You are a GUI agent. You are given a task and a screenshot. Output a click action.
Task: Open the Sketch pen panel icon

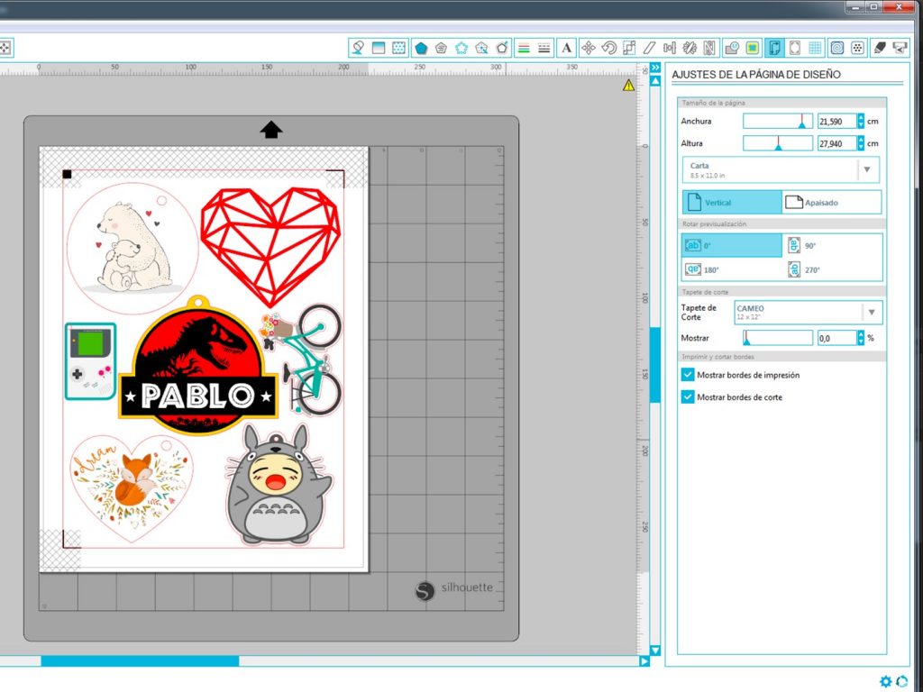(880, 49)
